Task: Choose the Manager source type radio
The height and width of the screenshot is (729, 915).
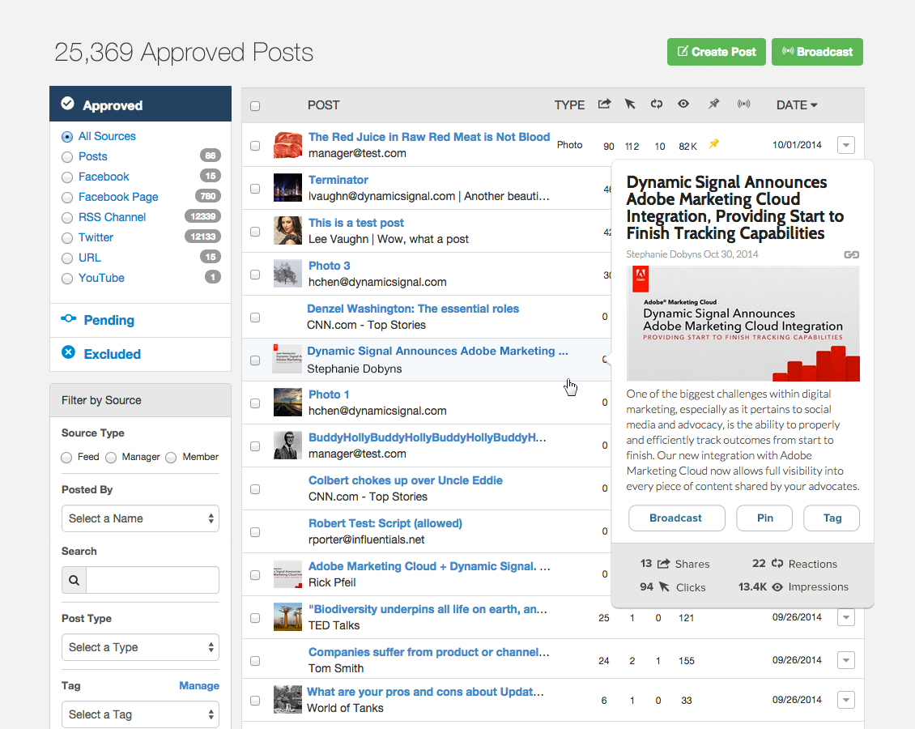Action: (111, 458)
